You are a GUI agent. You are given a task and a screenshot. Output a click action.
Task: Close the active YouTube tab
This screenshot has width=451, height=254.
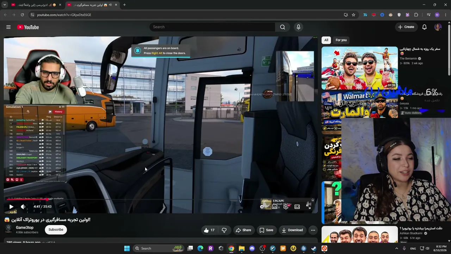tap(116, 5)
